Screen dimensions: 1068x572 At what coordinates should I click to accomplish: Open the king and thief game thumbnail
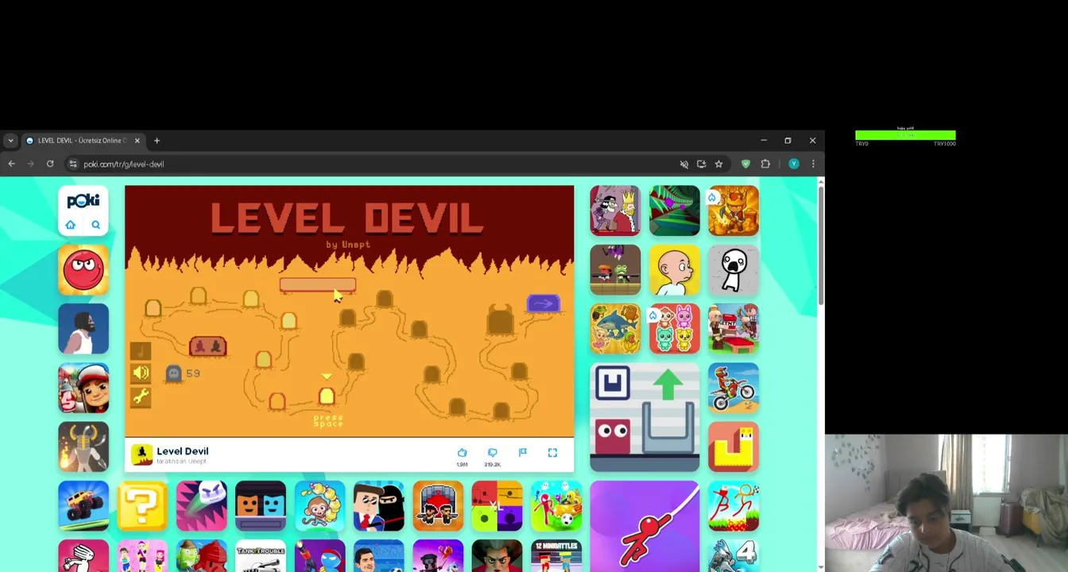pyautogui.click(x=615, y=211)
